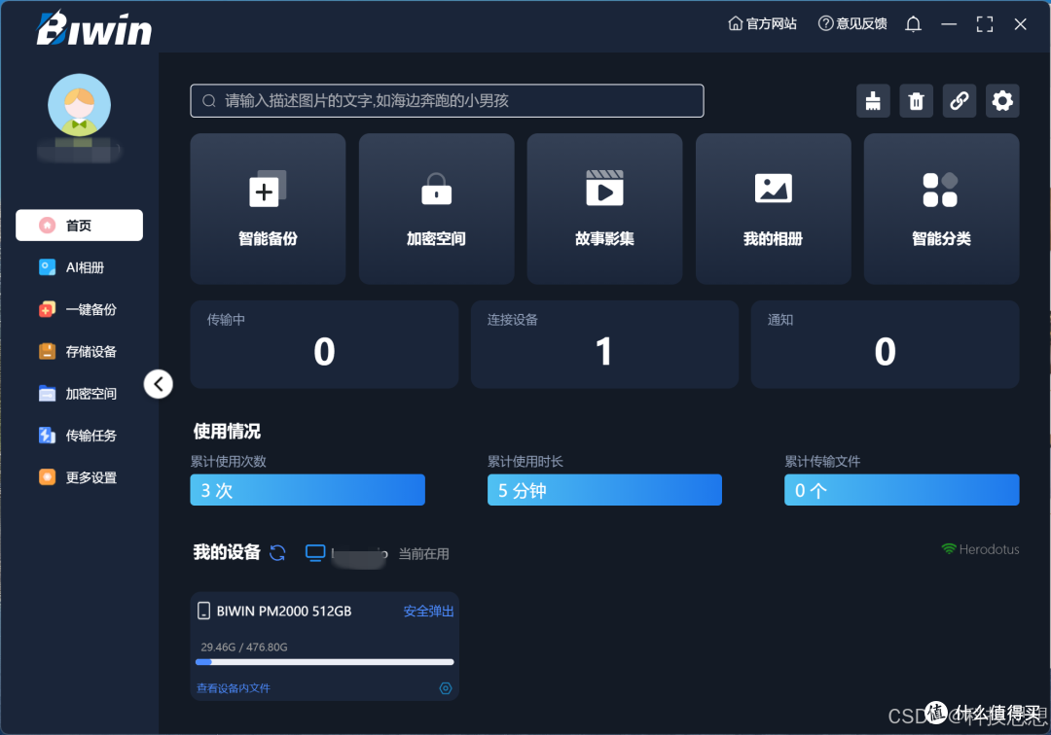1051x735 pixels.
Task: Open the trash bin icon
Action: (x=917, y=101)
